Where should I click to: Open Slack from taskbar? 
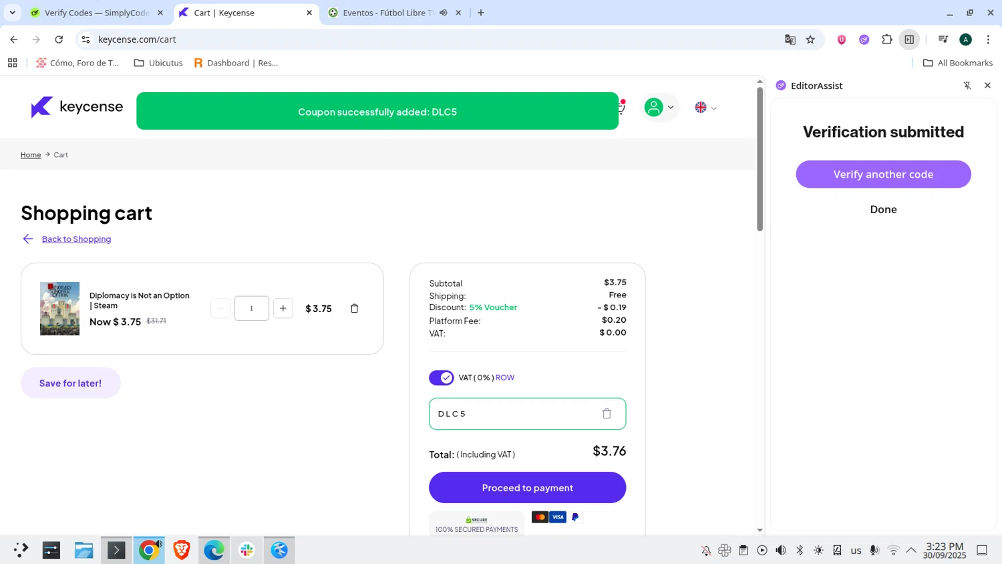pos(246,550)
